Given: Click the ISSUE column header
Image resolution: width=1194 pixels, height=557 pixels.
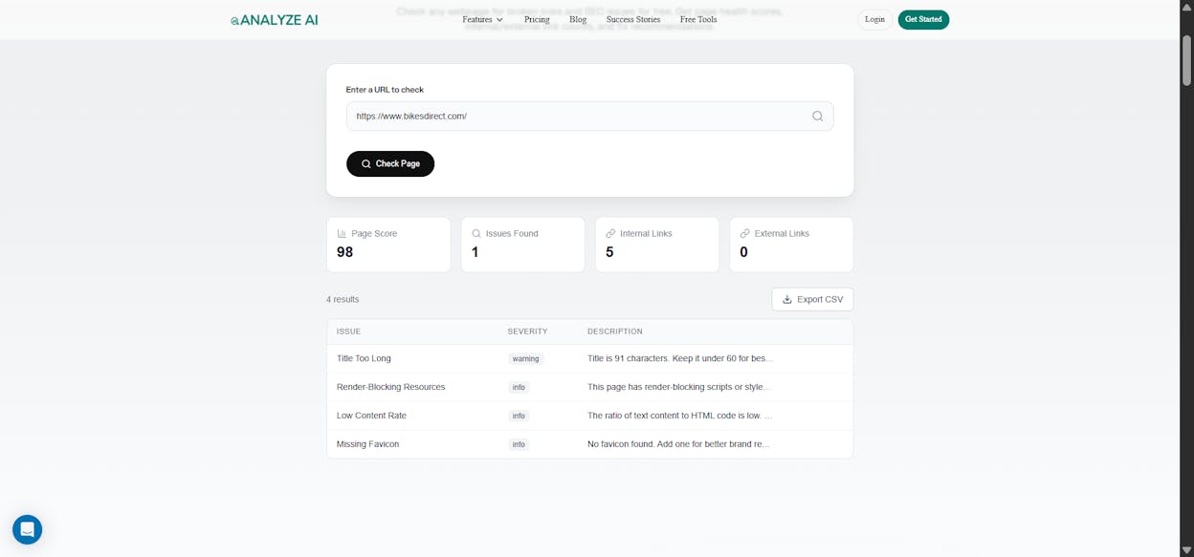Looking at the screenshot, I should coord(348,332).
